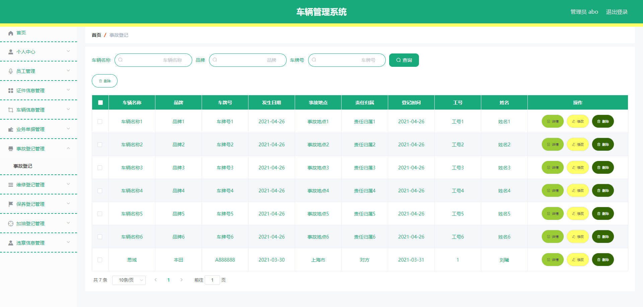643x307 pixels.
Task: Expand the 证件信息管理 menu chevron
Action: tap(68, 90)
